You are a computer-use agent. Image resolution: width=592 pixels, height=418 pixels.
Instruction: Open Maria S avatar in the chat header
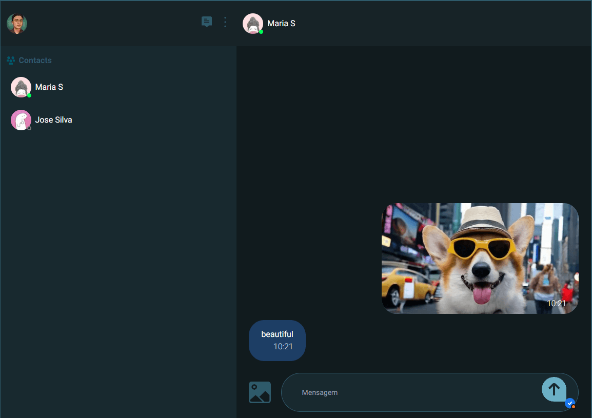pos(253,23)
